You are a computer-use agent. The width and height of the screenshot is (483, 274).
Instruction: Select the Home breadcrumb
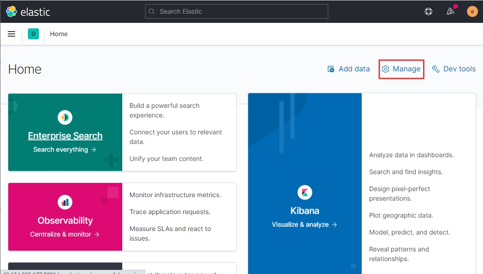pyautogui.click(x=59, y=34)
